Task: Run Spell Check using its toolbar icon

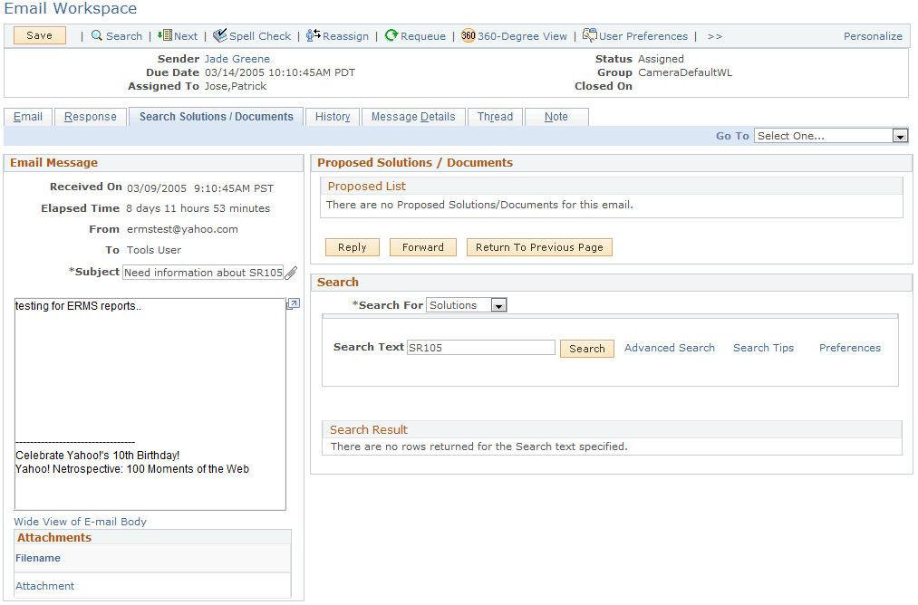Action: click(x=219, y=36)
